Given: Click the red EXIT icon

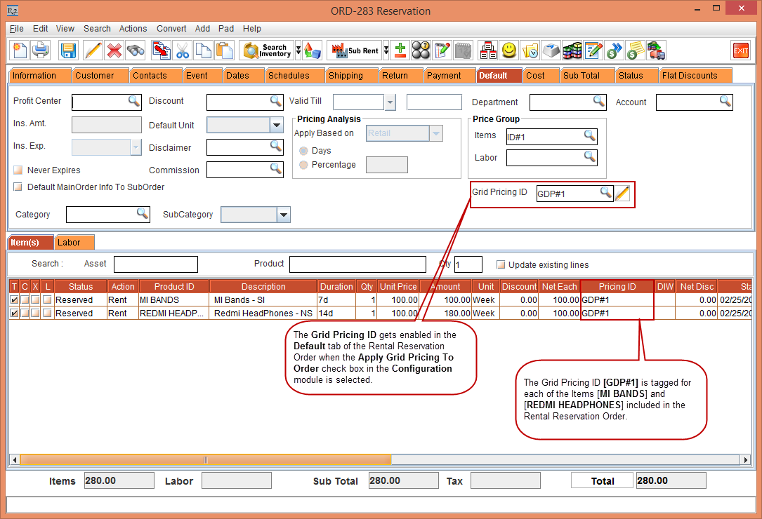Looking at the screenshot, I should tap(741, 50).
